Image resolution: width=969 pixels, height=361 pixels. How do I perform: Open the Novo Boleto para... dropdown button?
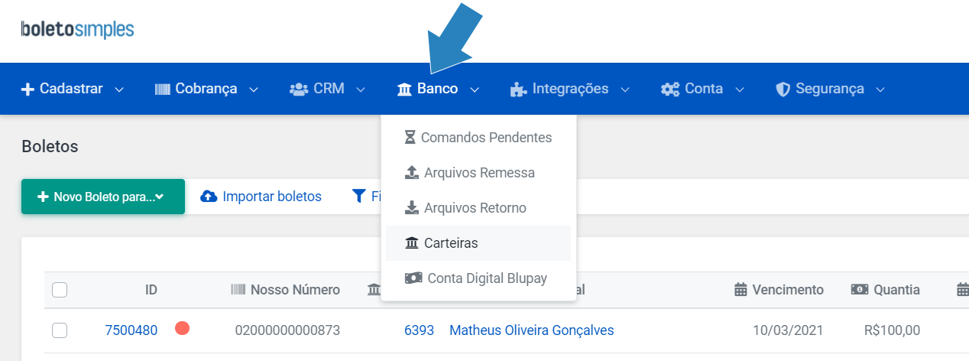pyautogui.click(x=103, y=197)
